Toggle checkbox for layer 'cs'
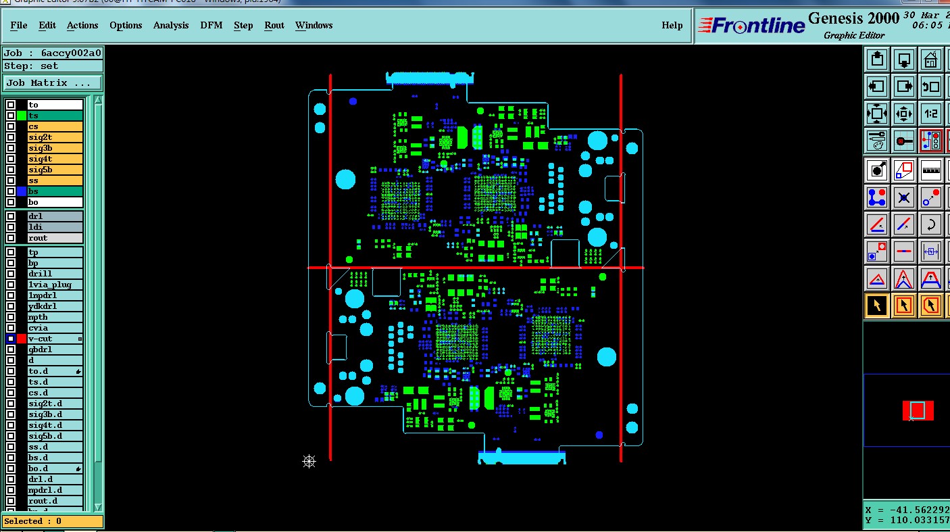 [11, 126]
